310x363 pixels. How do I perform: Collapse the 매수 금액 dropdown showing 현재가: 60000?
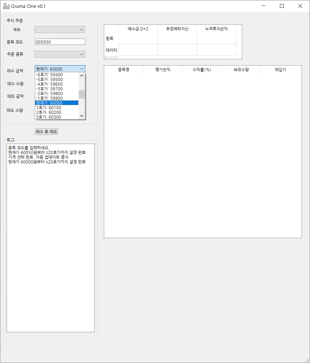click(60, 69)
